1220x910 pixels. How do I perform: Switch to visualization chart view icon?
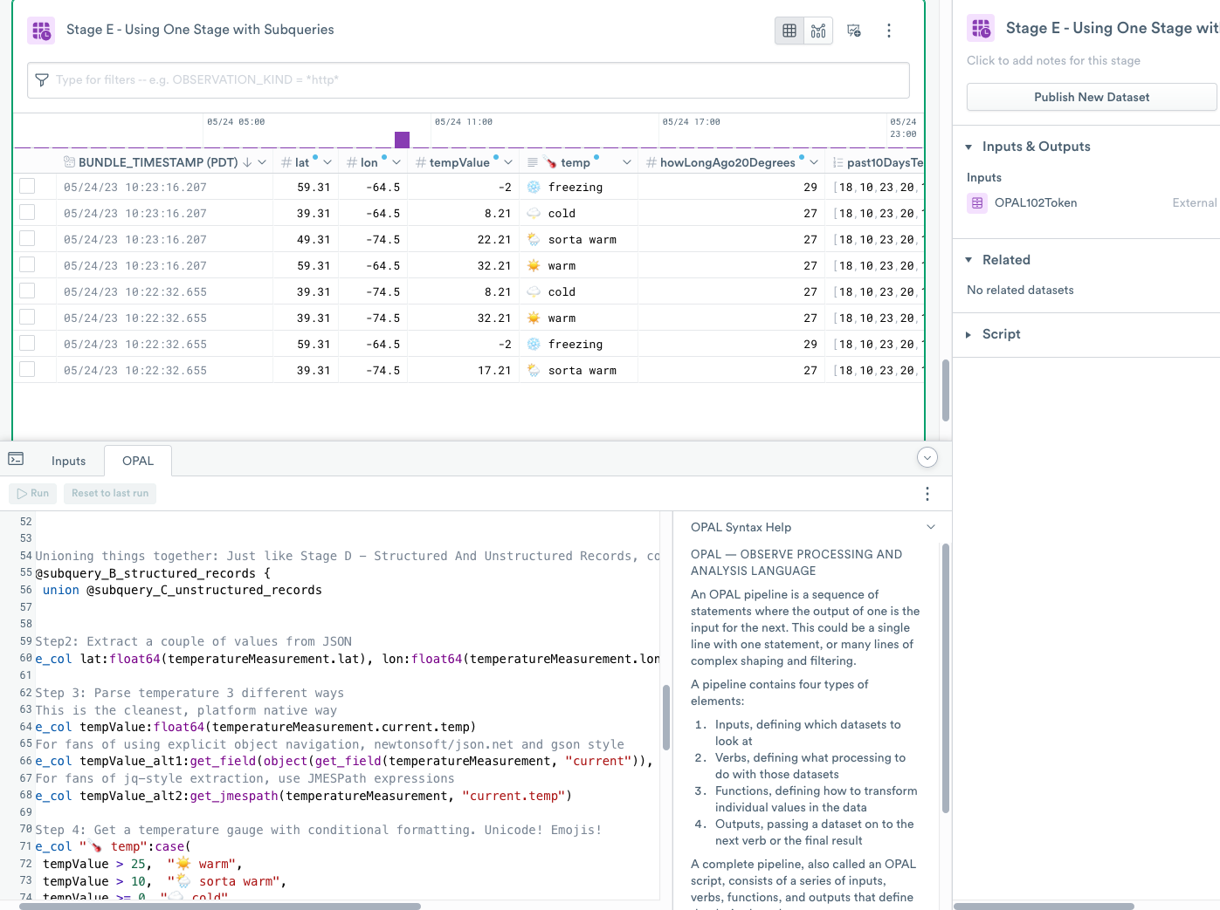(x=818, y=31)
